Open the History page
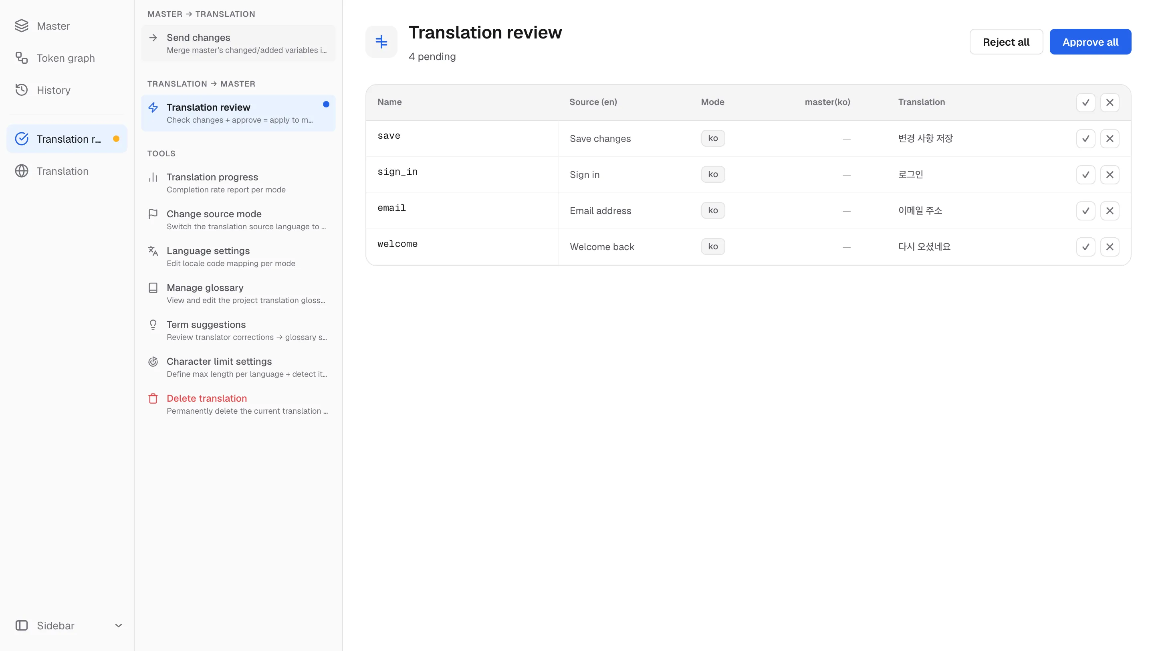The width and height of the screenshot is (1154, 651). click(x=67, y=90)
